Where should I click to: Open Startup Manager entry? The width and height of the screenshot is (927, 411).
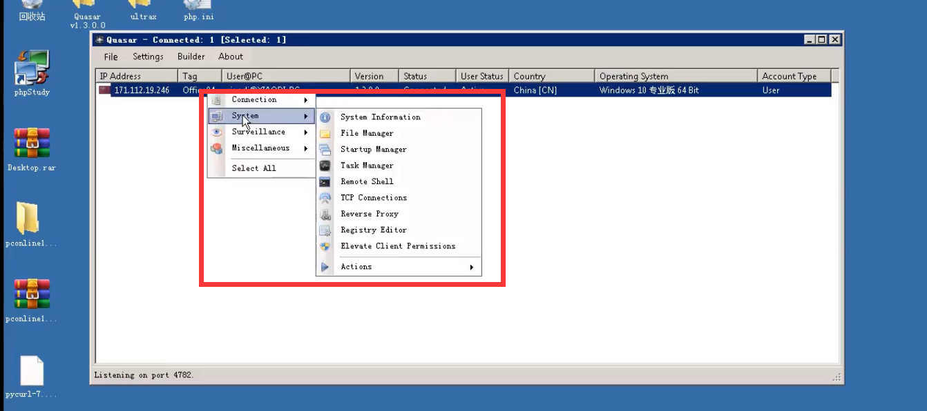373,150
